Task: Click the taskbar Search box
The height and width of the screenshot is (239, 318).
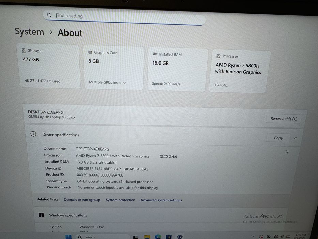Action: [102, 237]
